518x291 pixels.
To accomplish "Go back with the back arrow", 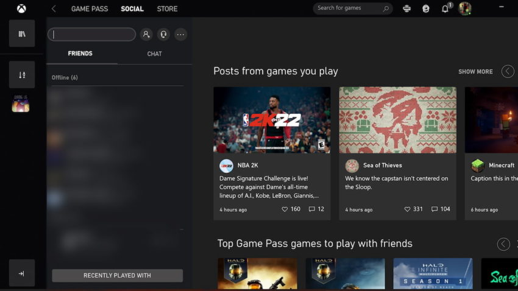I will 54,9.
